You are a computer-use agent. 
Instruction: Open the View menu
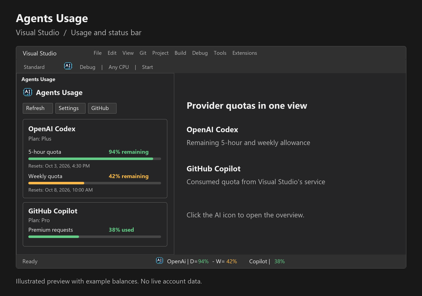(x=128, y=53)
